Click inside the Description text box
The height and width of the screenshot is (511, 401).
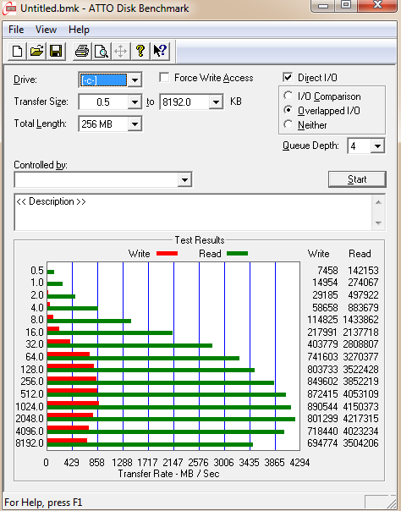[x=193, y=212]
